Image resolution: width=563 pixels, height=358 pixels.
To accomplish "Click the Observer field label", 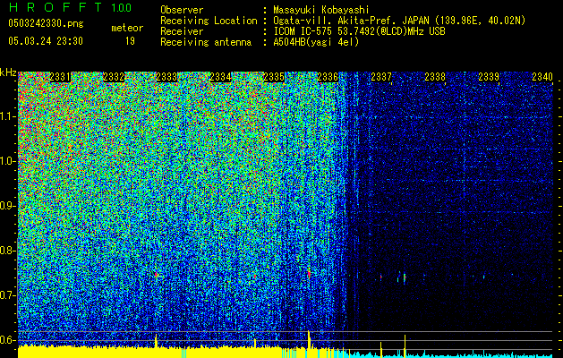I will point(182,10).
